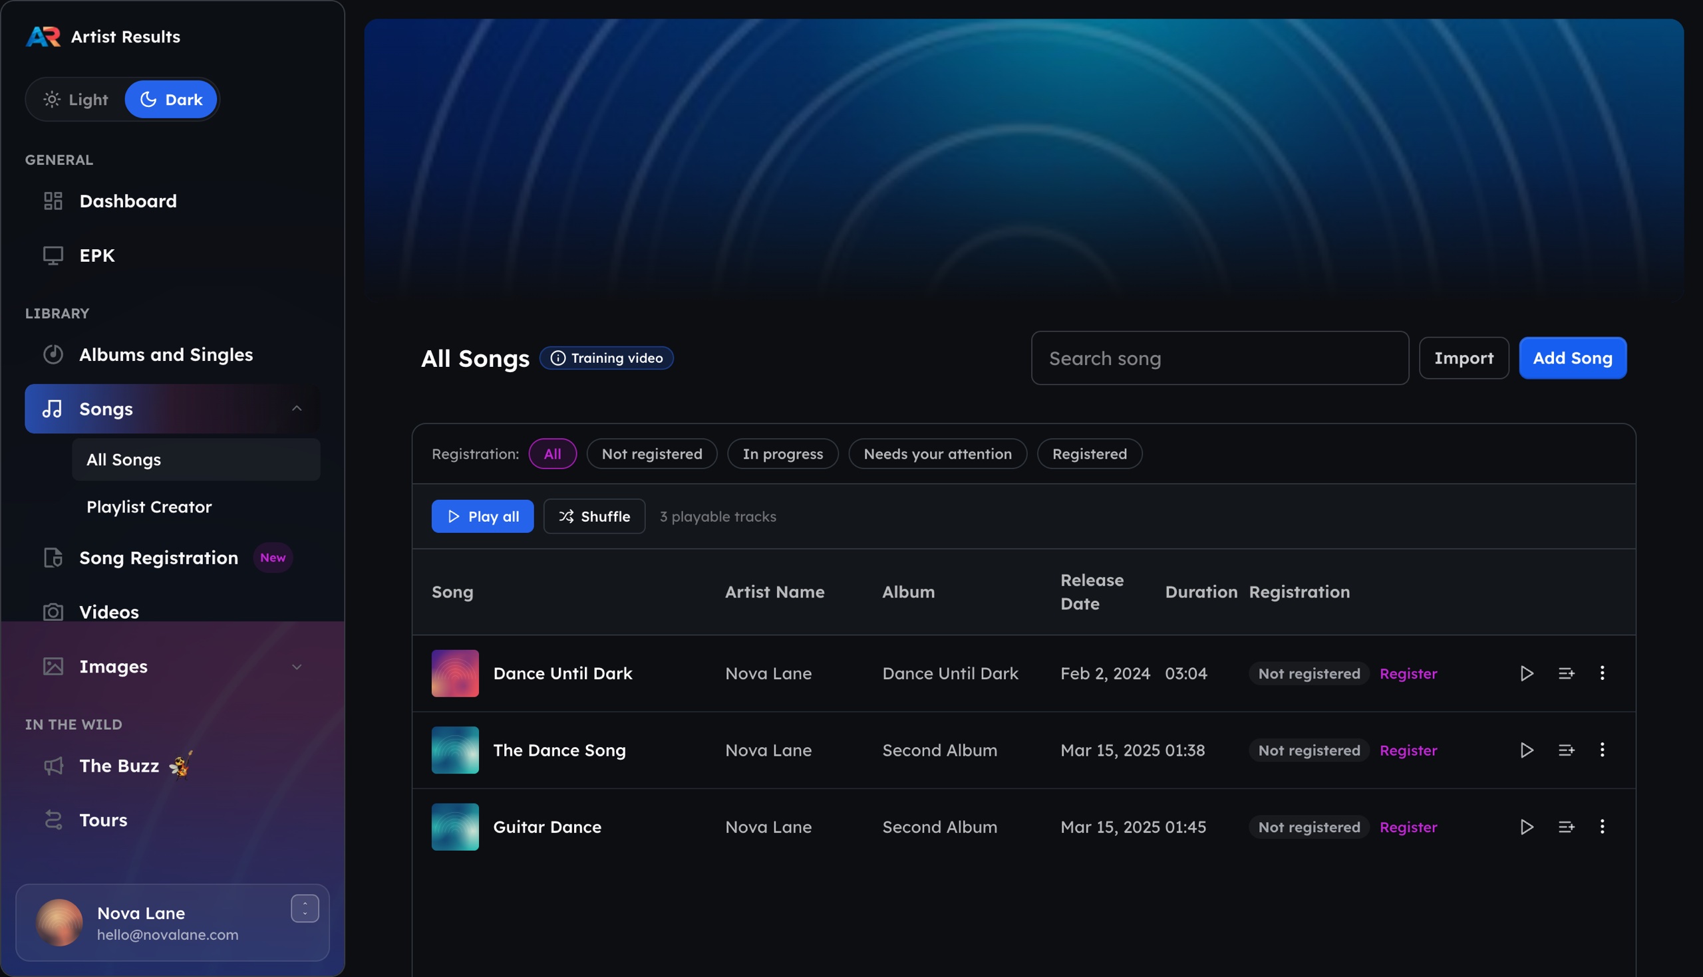The width and height of the screenshot is (1703, 977).
Task: Add Dance Until Dark to the queue
Action: pyautogui.click(x=1566, y=673)
